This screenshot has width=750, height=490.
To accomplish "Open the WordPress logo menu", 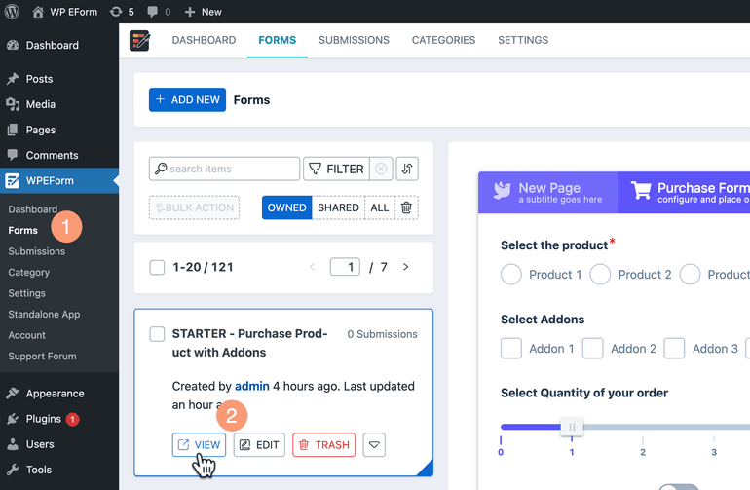I will pos(12,12).
